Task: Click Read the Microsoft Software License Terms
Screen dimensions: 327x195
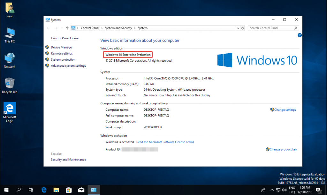Action: 165,142
